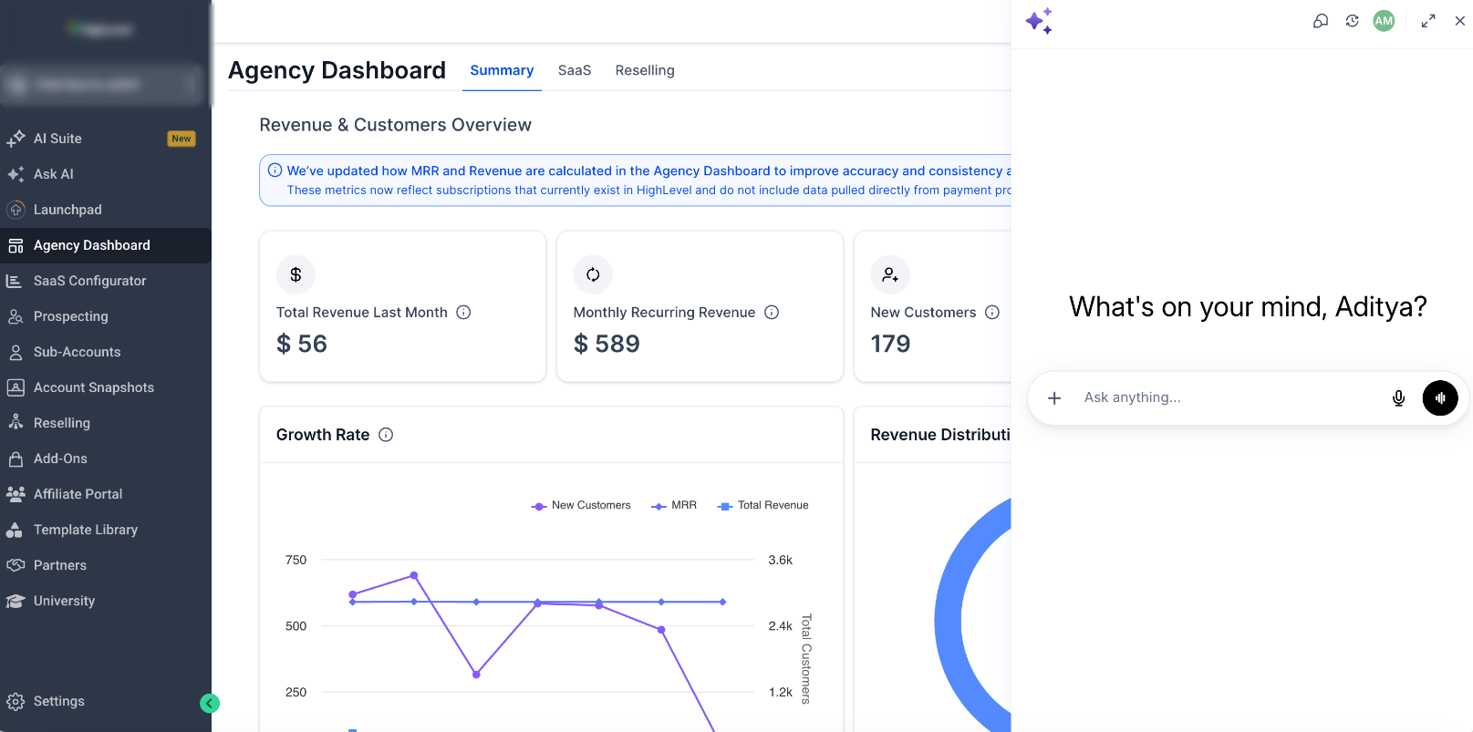Go to Partners in the sidebar

pos(106,565)
